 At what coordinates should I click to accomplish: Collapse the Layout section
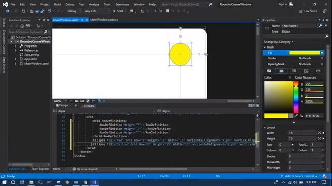point(265,128)
